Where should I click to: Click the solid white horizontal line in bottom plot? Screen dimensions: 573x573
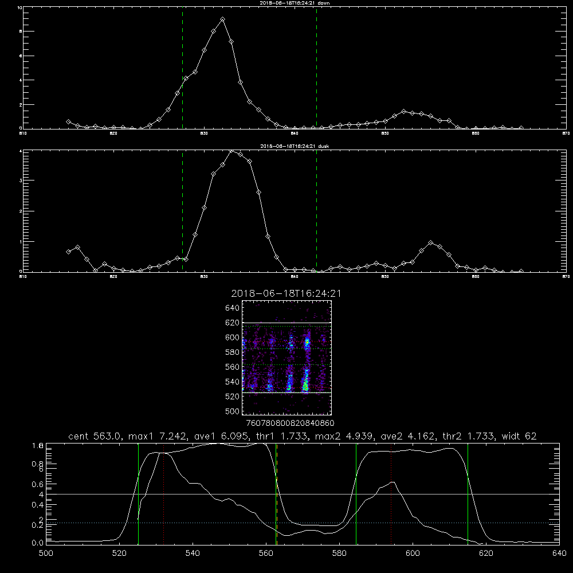[303, 494]
